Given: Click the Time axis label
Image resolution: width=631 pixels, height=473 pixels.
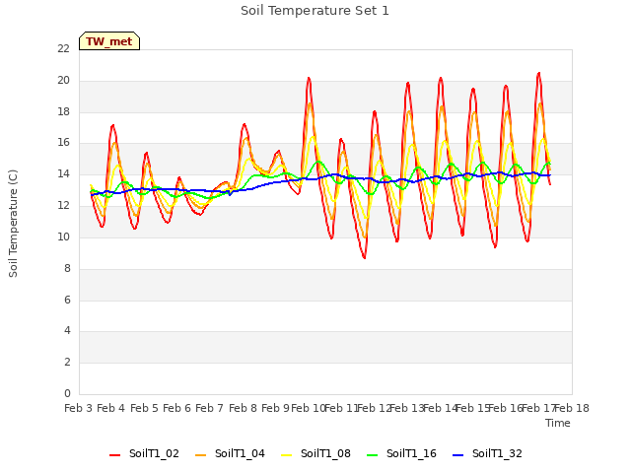Looking at the screenshot, I should pos(558,423).
